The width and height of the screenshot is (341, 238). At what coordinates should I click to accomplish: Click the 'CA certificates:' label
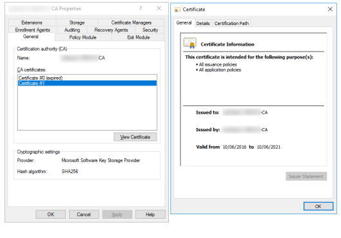[x=32, y=70]
